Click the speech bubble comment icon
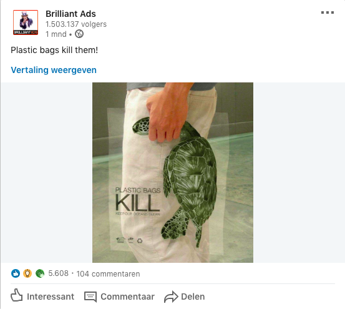345x309 pixels. pyautogui.click(x=90, y=297)
